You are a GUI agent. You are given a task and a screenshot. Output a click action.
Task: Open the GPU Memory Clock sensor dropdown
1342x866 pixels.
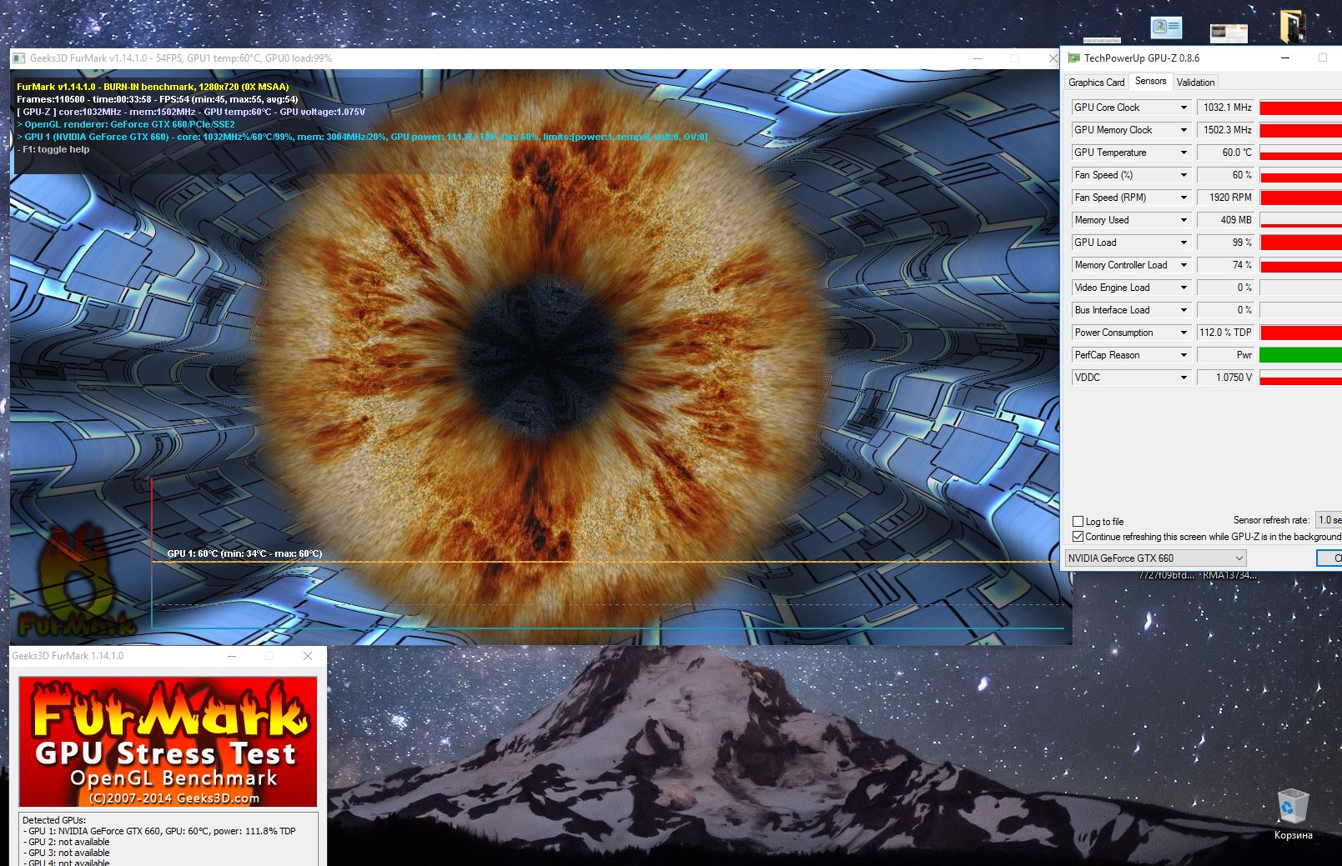1183,130
